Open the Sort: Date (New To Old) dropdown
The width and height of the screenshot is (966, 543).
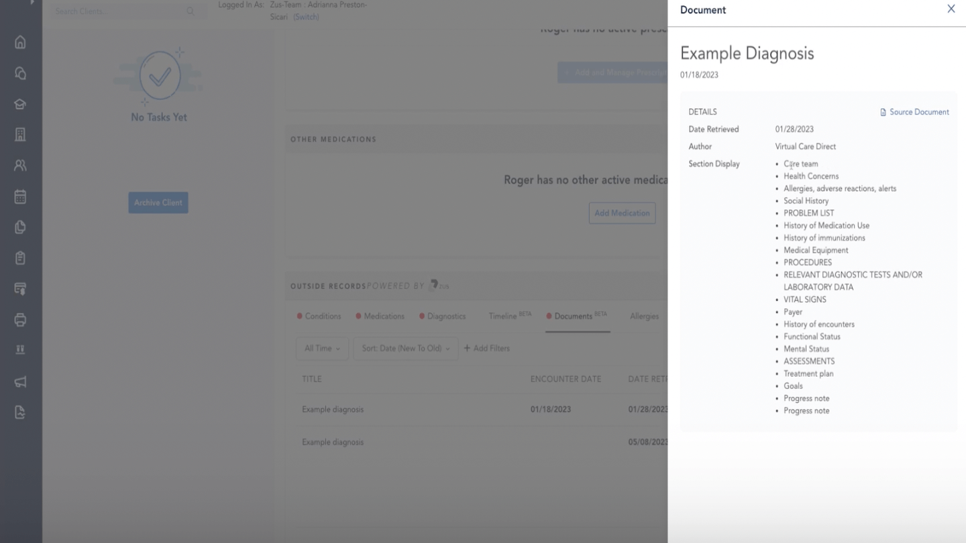(405, 349)
